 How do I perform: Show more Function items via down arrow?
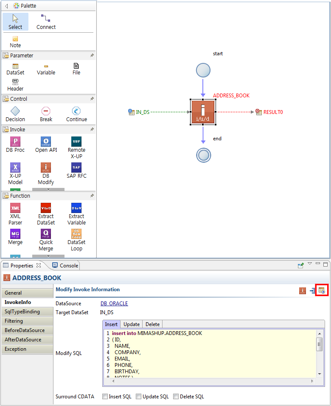pyautogui.click(x=48, y=256)
